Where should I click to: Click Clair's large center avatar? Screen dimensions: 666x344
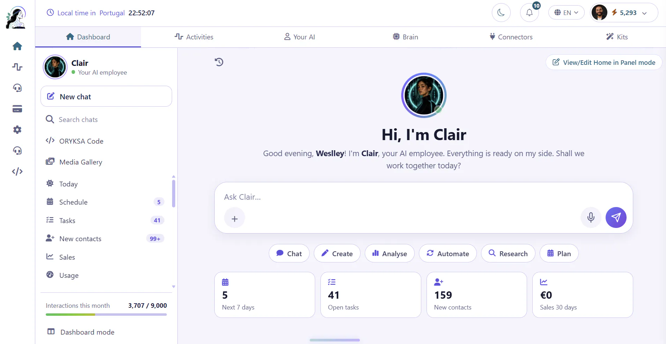(424, 95)
